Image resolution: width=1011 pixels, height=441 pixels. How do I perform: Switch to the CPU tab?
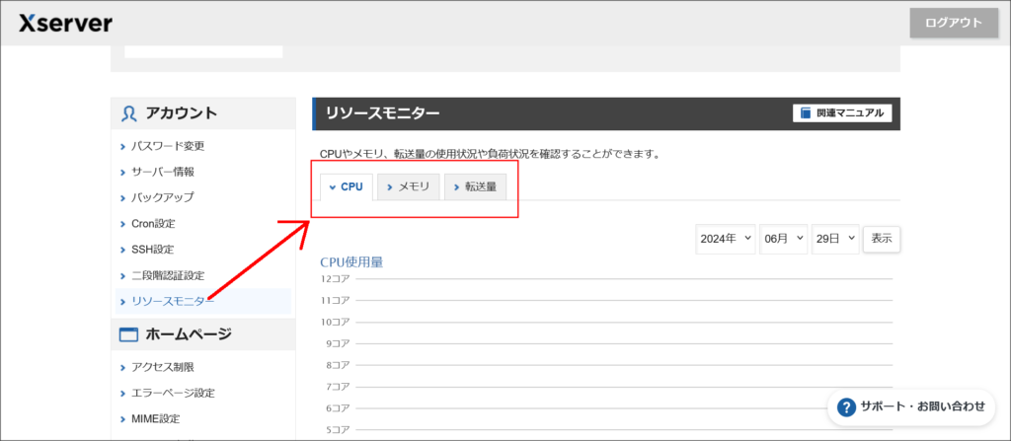point(347,186)
